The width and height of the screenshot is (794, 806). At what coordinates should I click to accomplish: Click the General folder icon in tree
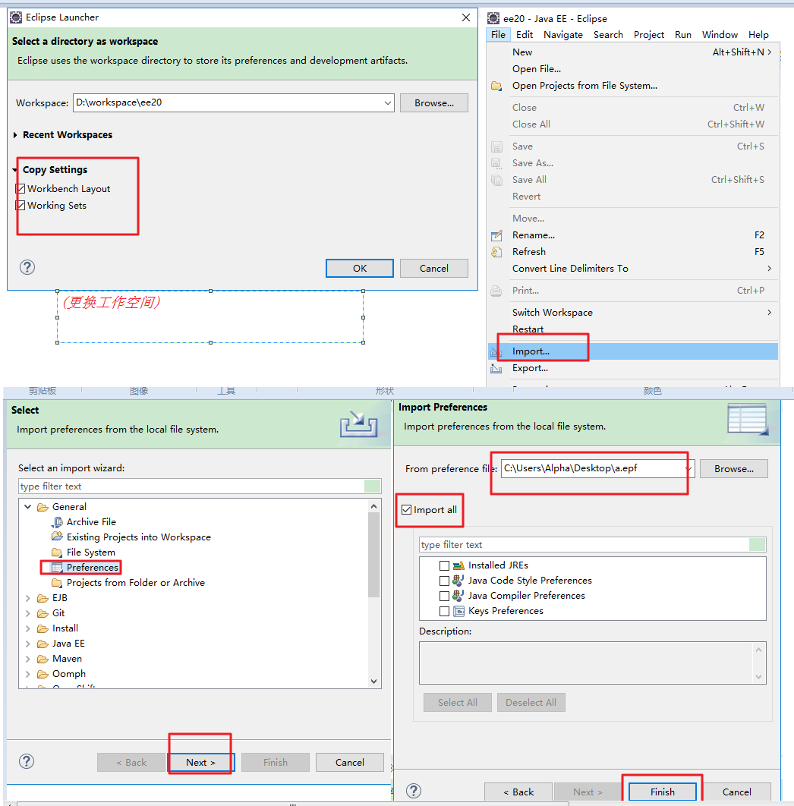[x=43, y=507]
